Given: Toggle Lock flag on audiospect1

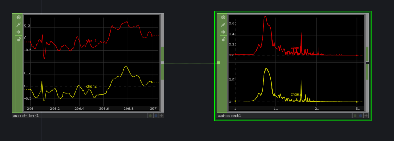Looking at the screenshot, I should [223, 39].
